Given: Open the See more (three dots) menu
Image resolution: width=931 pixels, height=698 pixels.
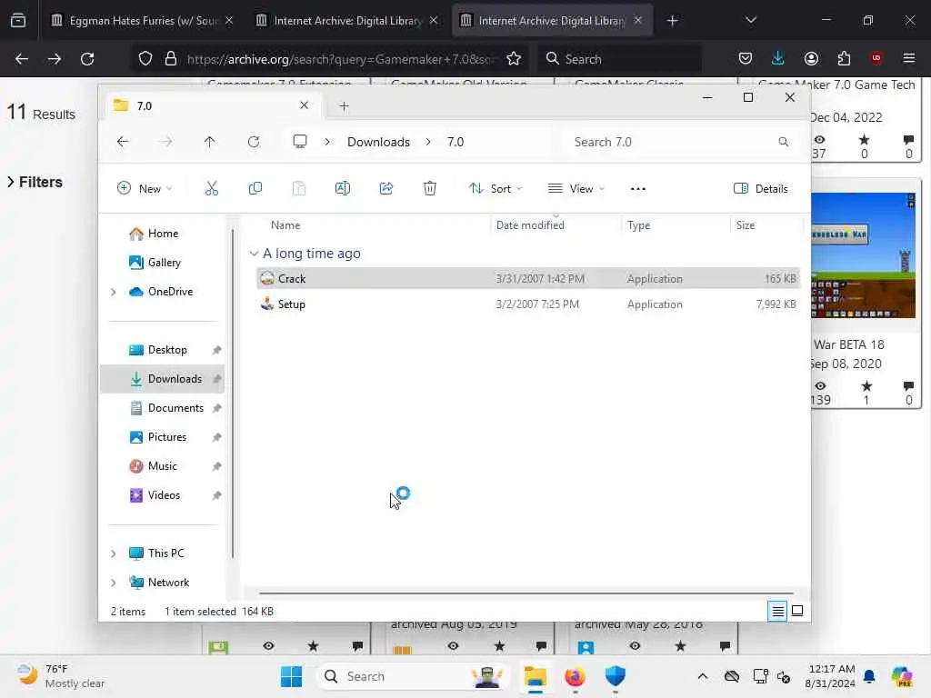Looking at the screenshot, I should [x=637, y=189].
